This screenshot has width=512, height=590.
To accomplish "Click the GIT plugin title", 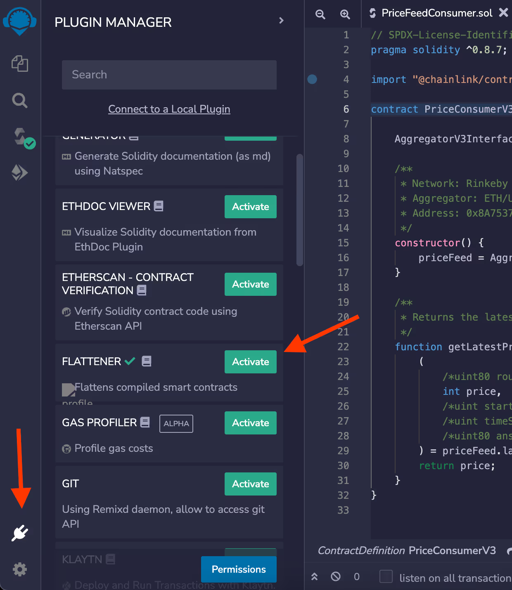I will pyautogui.click(x=71, y=484).
